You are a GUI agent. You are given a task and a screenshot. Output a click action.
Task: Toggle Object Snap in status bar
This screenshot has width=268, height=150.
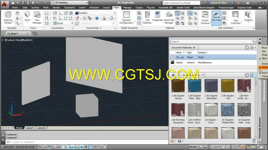63,147
